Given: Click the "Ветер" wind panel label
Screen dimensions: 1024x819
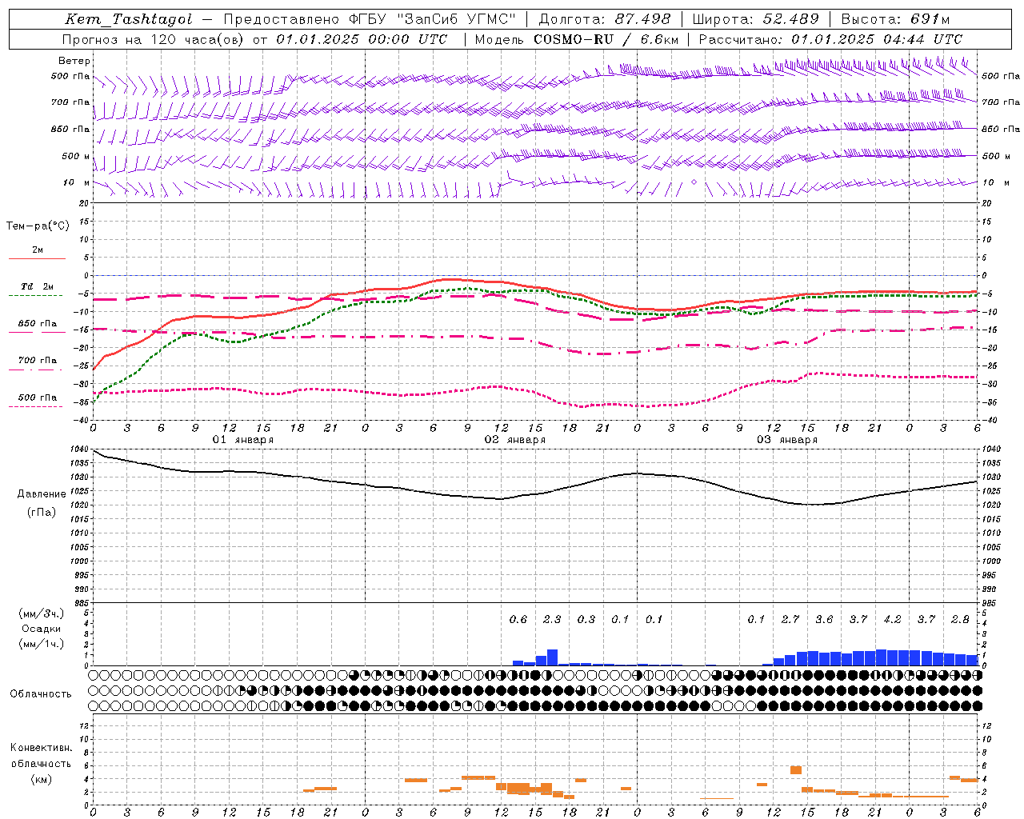Looking at the screenshot, I should click(x=74, y=61).
